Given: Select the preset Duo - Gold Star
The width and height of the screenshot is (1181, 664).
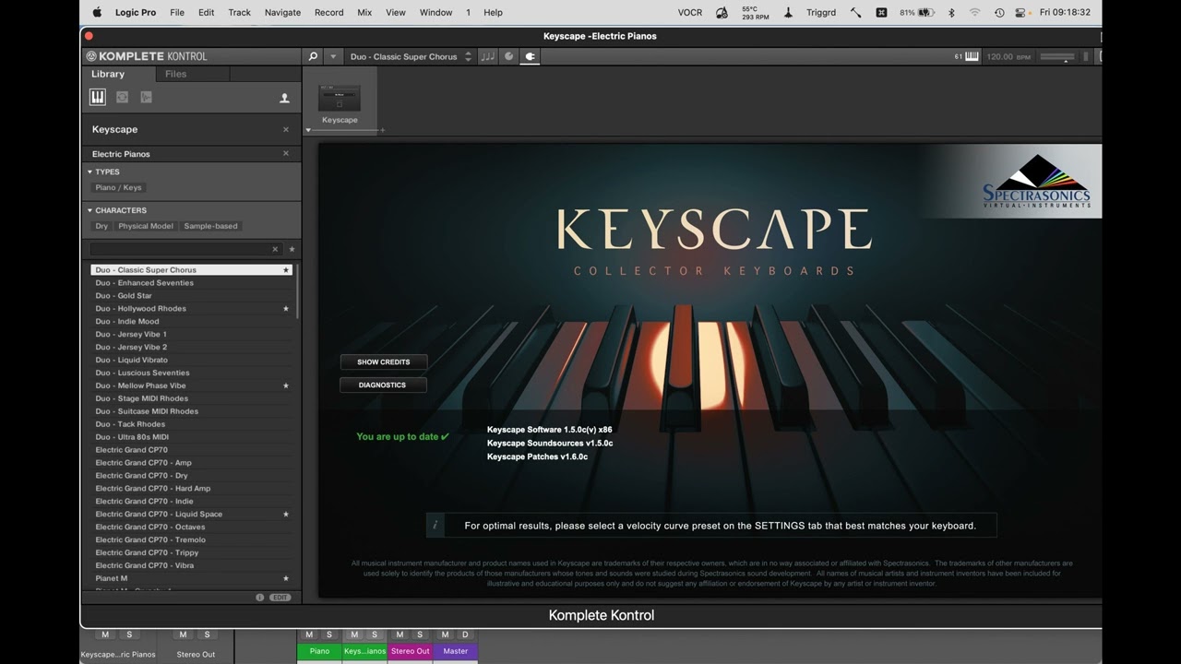Looking at the screenshot, I should tap(192, 296).
